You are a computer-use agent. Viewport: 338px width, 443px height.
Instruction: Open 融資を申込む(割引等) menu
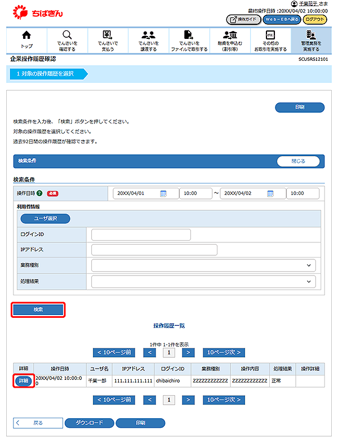click(230, 40)
